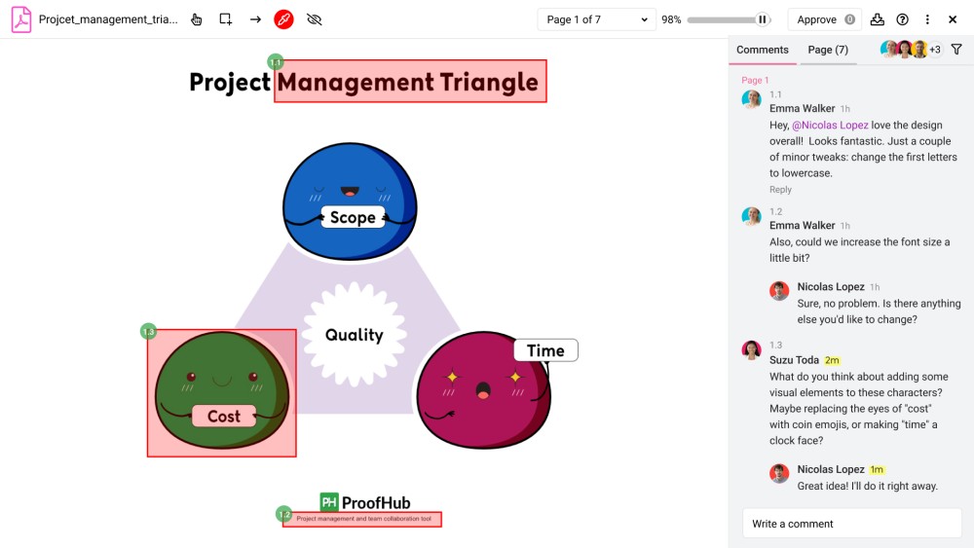Image resolution: width=974 pixels, height=548 pixels.
Task: Click Suzu Toda comment name
Action: 794,360
